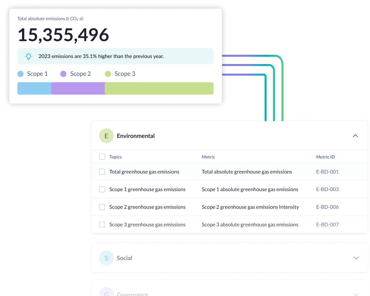Click the Scope 2 purple legend dot
This screenshot has height=296, width=370.
pyautogui.click(x=63, y=74)
